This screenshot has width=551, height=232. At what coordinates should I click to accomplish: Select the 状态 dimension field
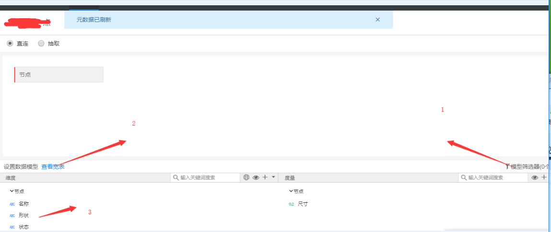23,227
